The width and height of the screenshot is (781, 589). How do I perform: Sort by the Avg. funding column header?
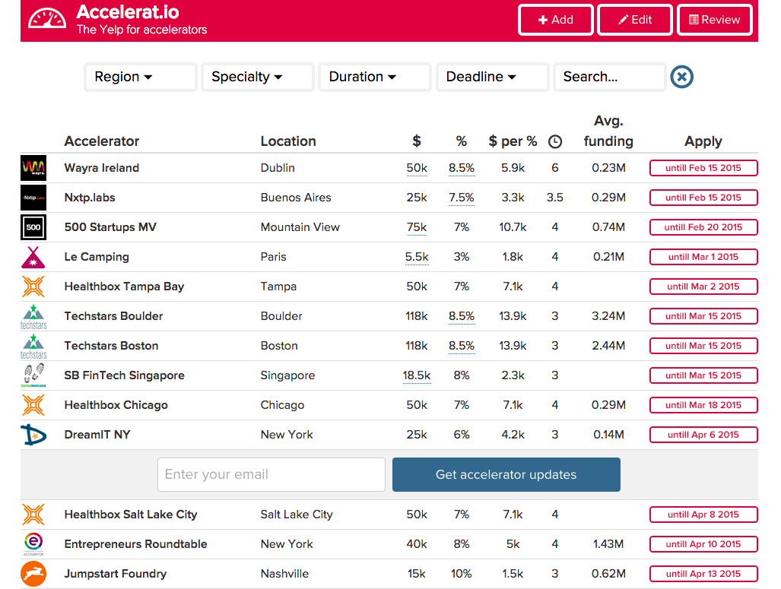tap(608, 131)
